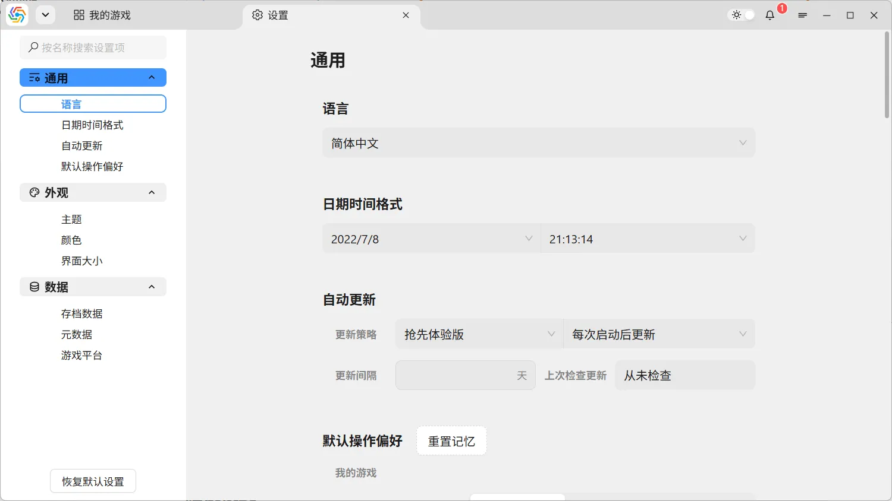Click the hamburger menu icon in title bar
892x501 pixels.
802,15
